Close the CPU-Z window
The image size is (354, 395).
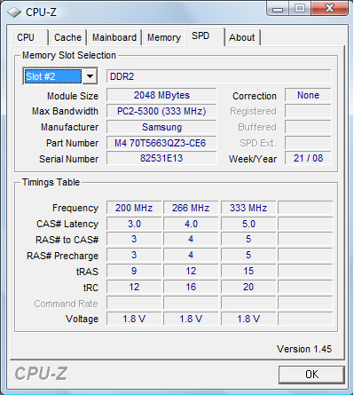(x=329, y=9)
